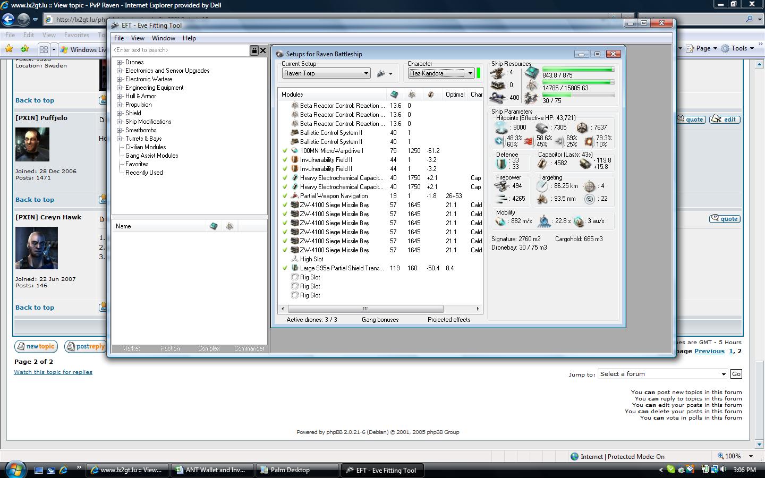This screenshot has width=765, height=478.
Task: Click the CPU icon next to 843.8 / 875
Action: coord(532,73)
